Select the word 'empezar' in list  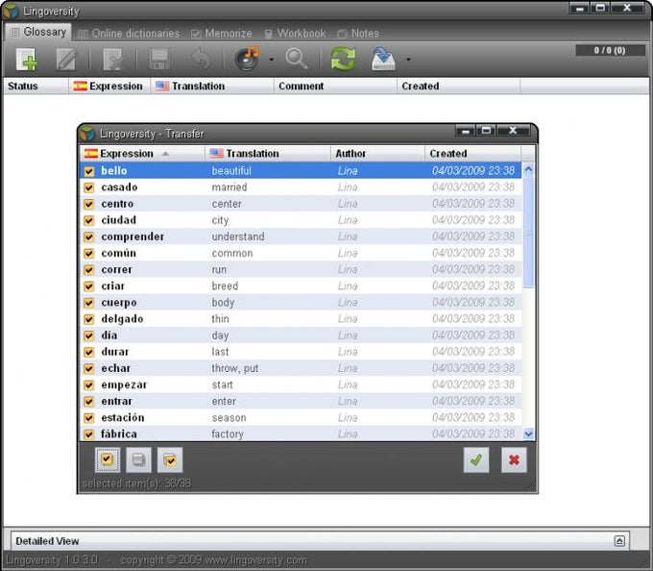pyautogui.click(x=124, y=385)
